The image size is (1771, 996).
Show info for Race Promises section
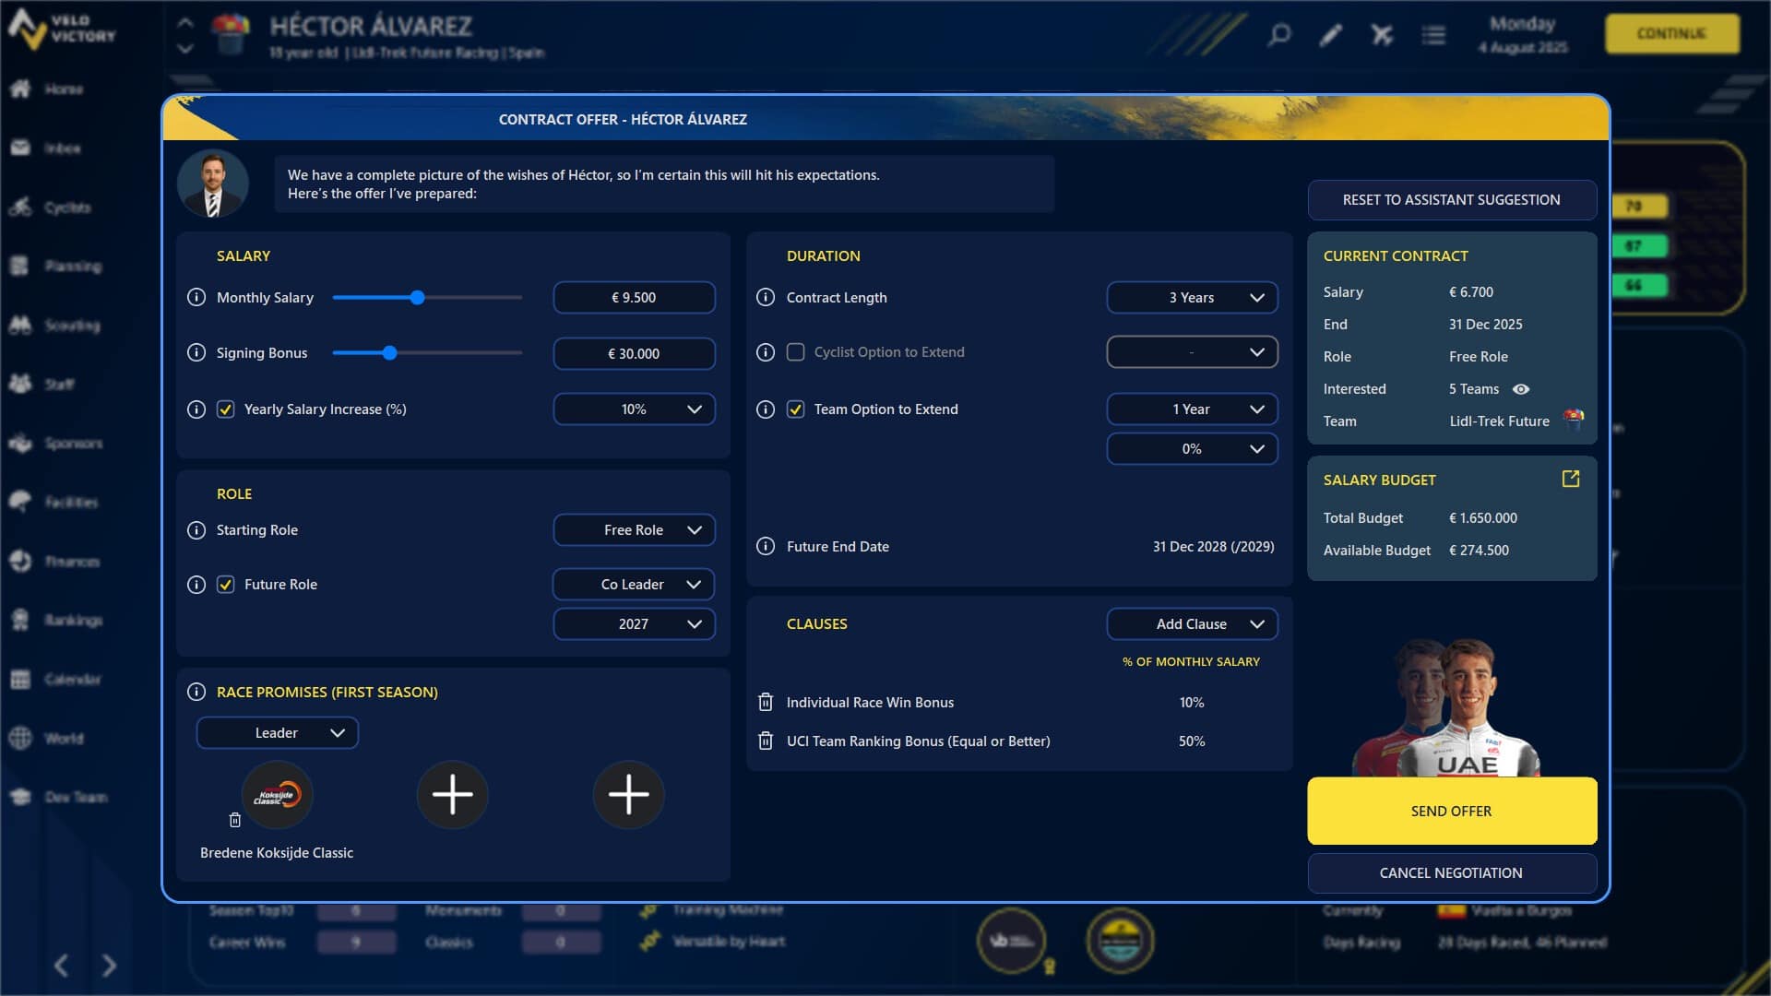pos(196,693)
